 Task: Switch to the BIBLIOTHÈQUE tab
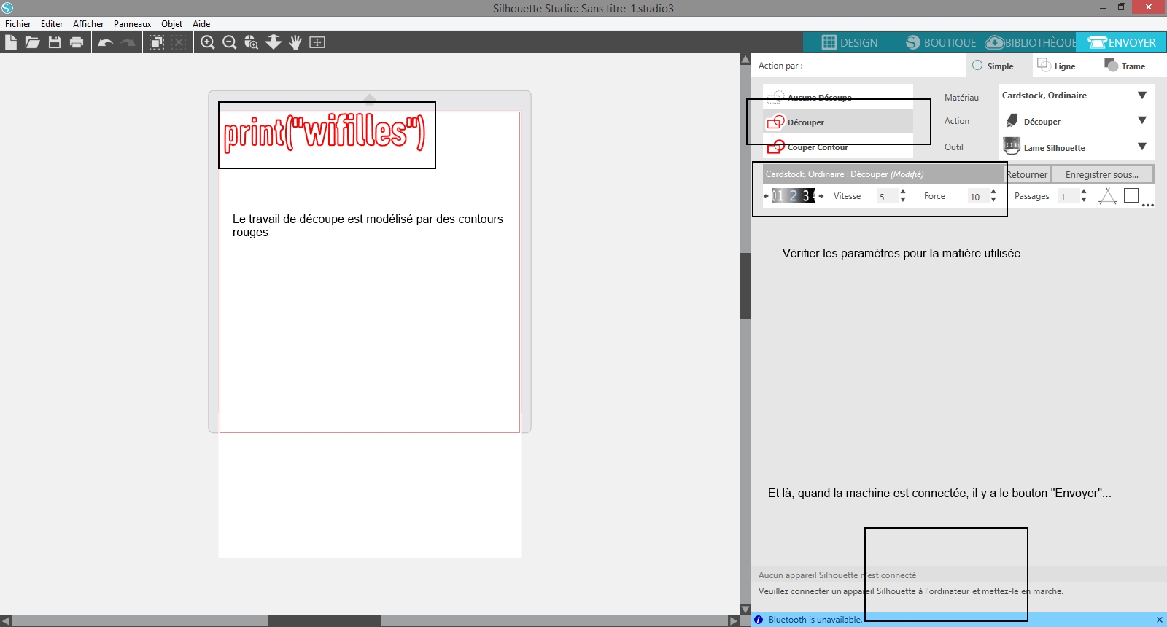click(x=1031, y=42)
